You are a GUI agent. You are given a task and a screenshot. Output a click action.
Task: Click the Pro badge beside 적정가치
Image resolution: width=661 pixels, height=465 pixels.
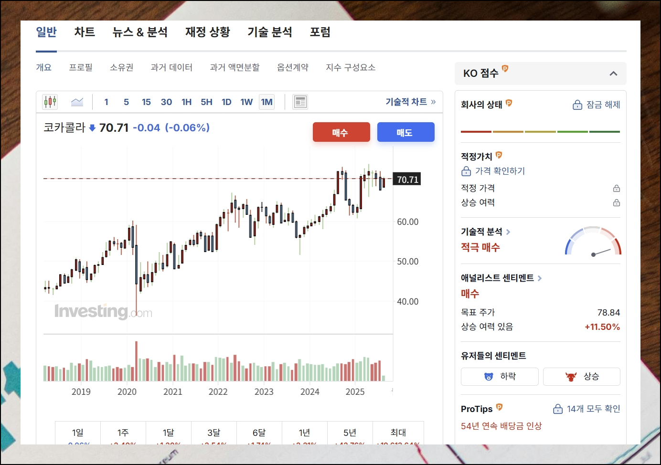[499, 155]
